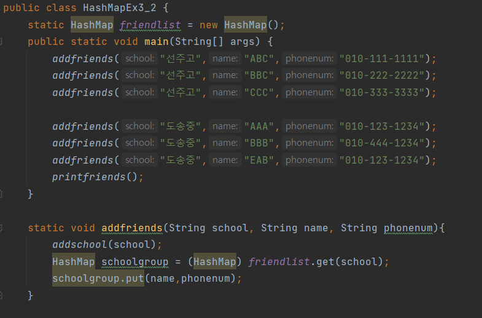
Task: Select the phone string "010-333-3333"
Action: point(382,92)
